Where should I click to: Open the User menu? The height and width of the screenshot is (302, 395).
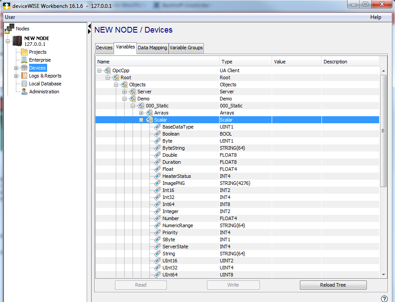coord(11,16)
